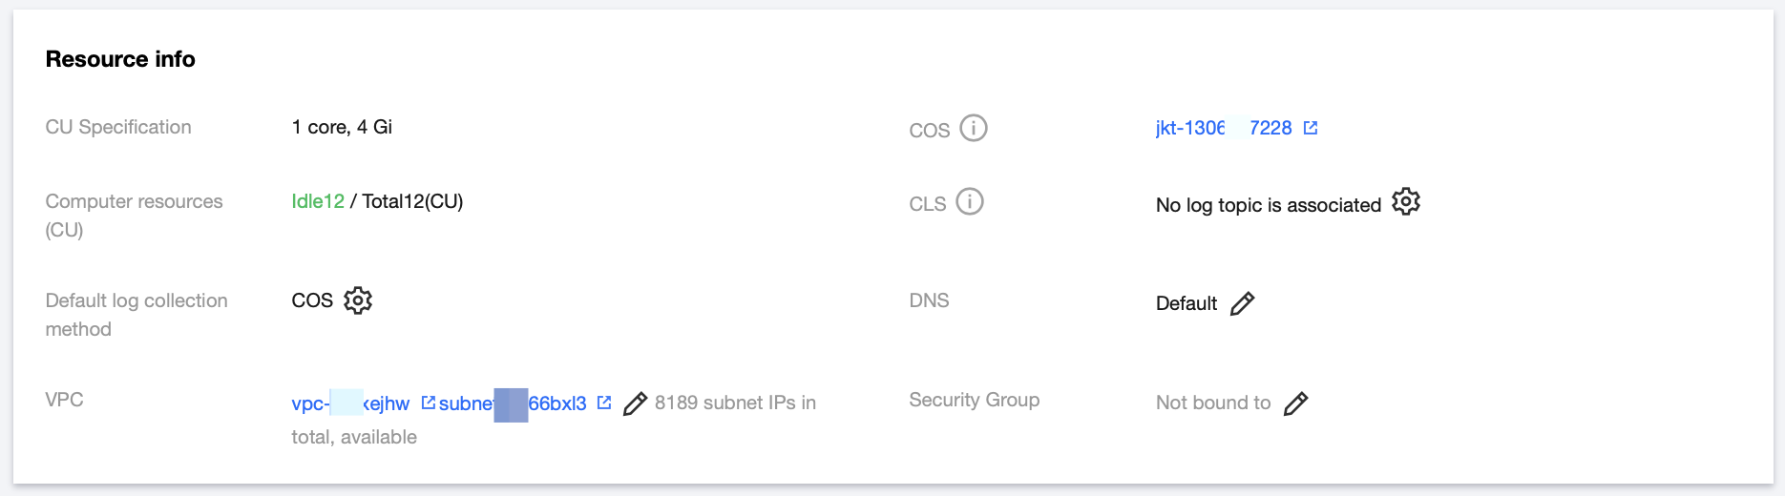Open the VPC external link icon
The width and height of the screenshot is (1785, 496).
[428, 403]
